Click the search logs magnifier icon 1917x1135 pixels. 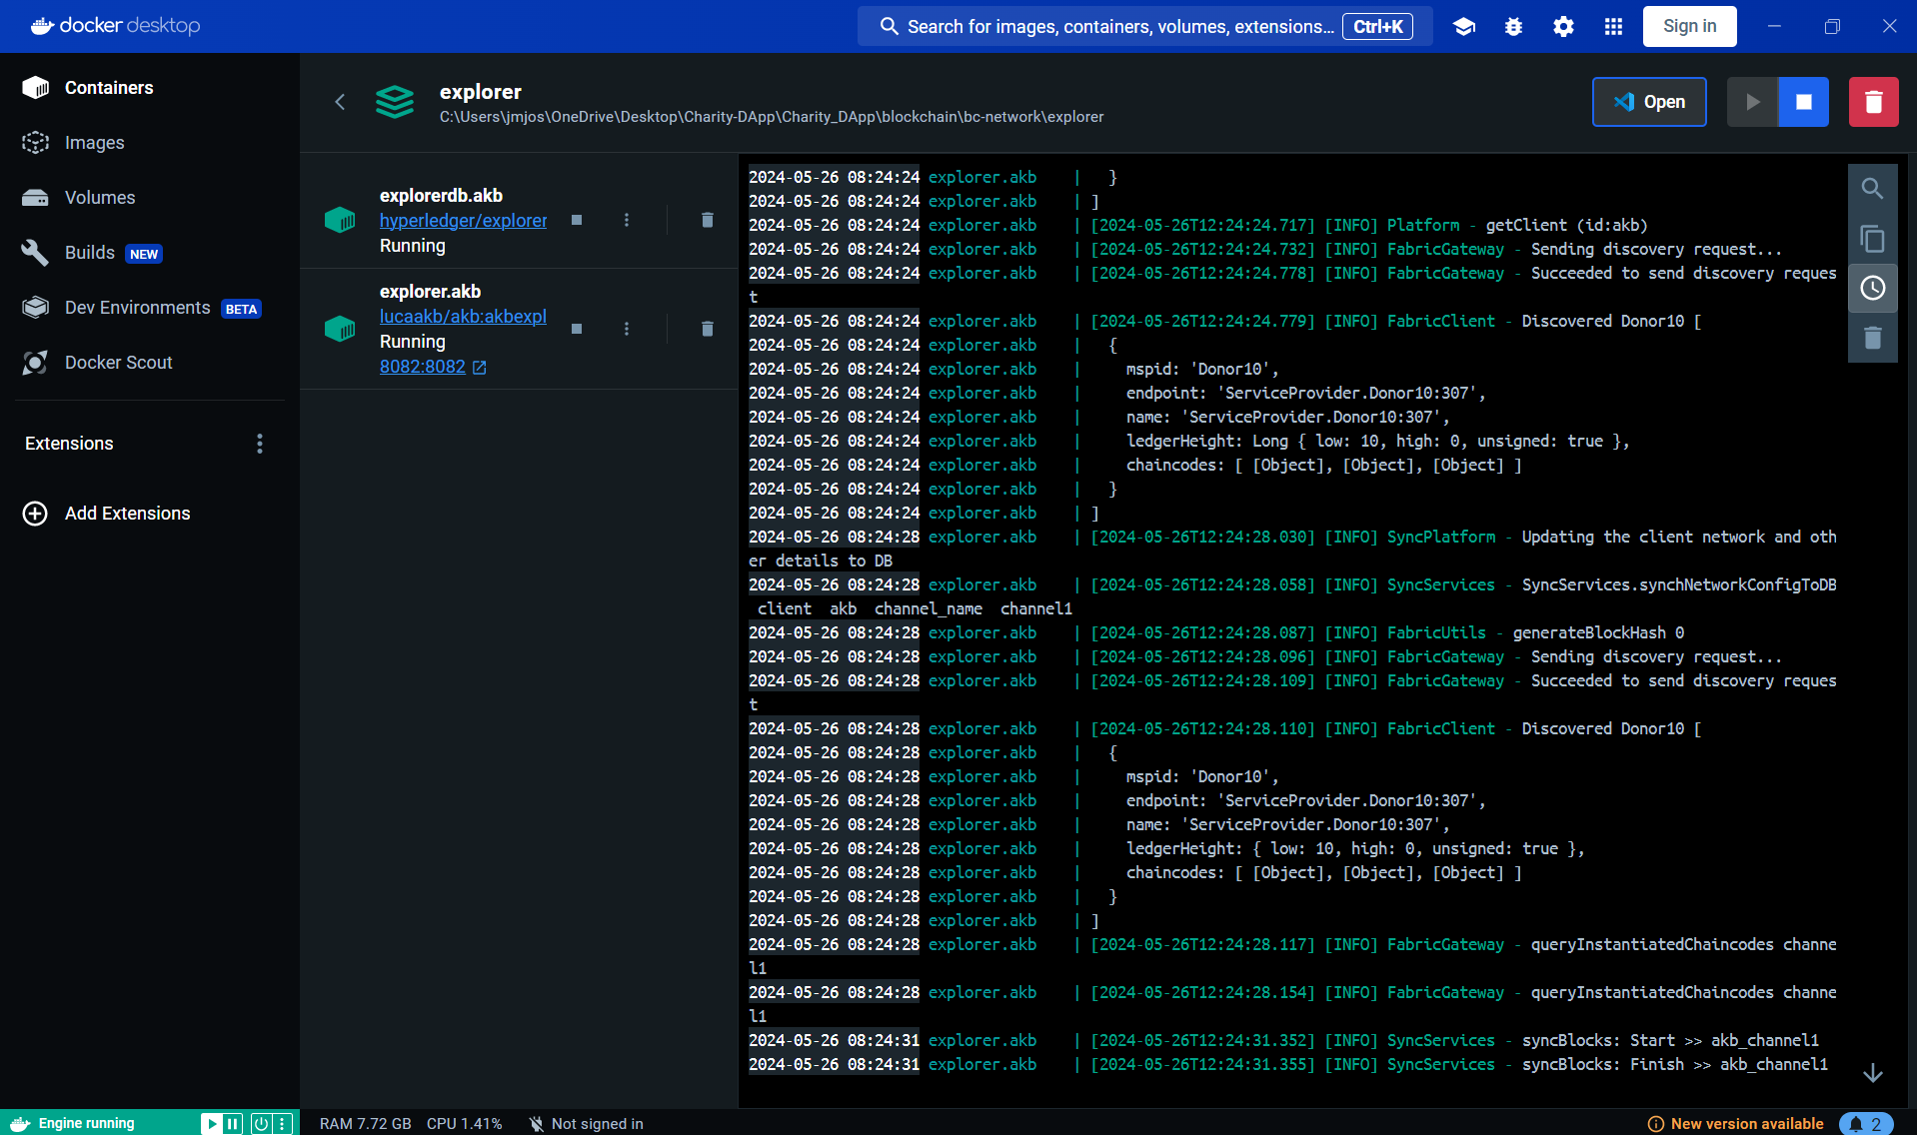coord(1872,189)
